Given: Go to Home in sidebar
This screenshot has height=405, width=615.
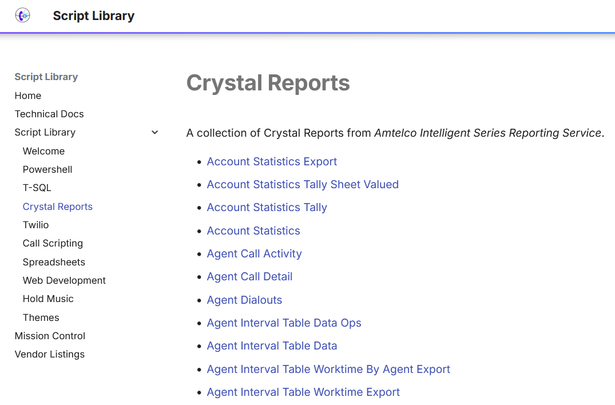Looking at the screenshot, I should point(28,96).
